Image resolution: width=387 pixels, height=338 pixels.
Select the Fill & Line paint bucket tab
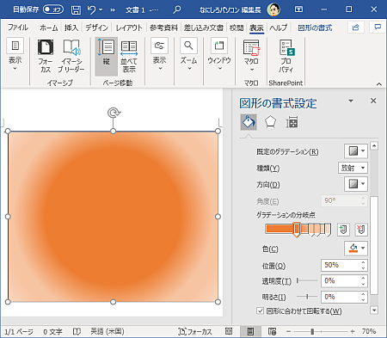tap(249, 122)
